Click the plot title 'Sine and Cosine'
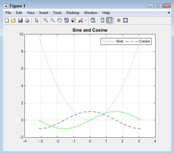 point(90,30)
